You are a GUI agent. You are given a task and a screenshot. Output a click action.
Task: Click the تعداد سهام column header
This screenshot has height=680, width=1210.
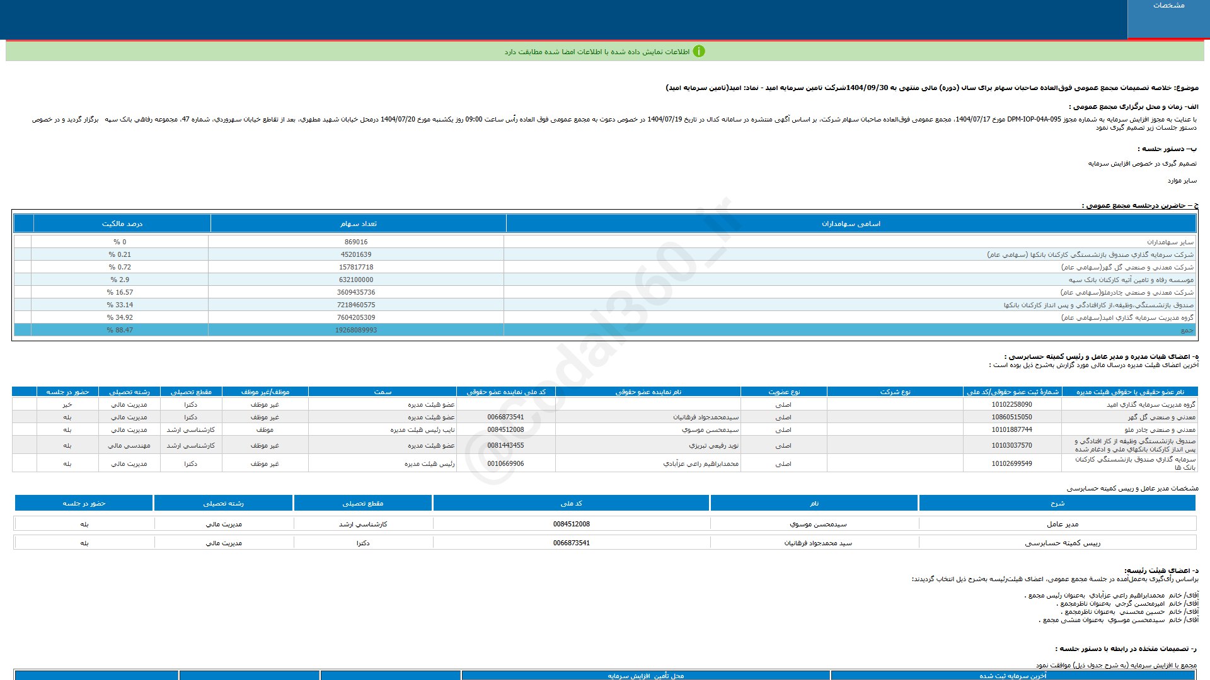tap(358, 224)
